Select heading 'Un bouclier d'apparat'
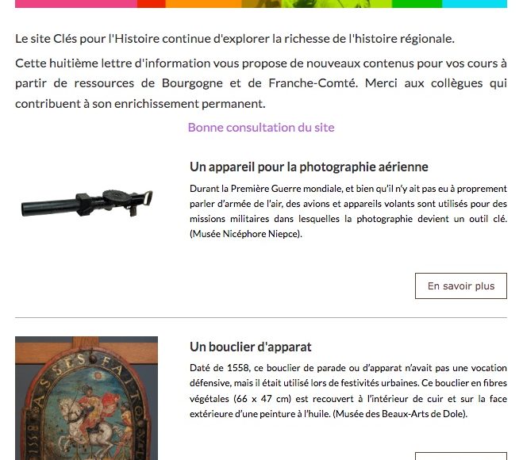Screen dimensions: 523x460 click(251, 347)
